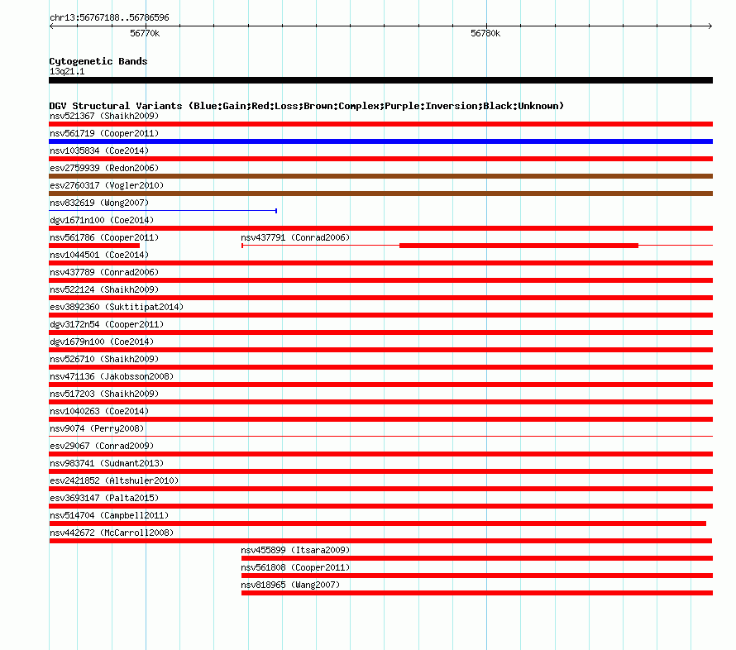The height and width of the screenshot is (650, 736).
Task: Open variant nsv818965 (Wang2007) label
Action: coord(290,585)
